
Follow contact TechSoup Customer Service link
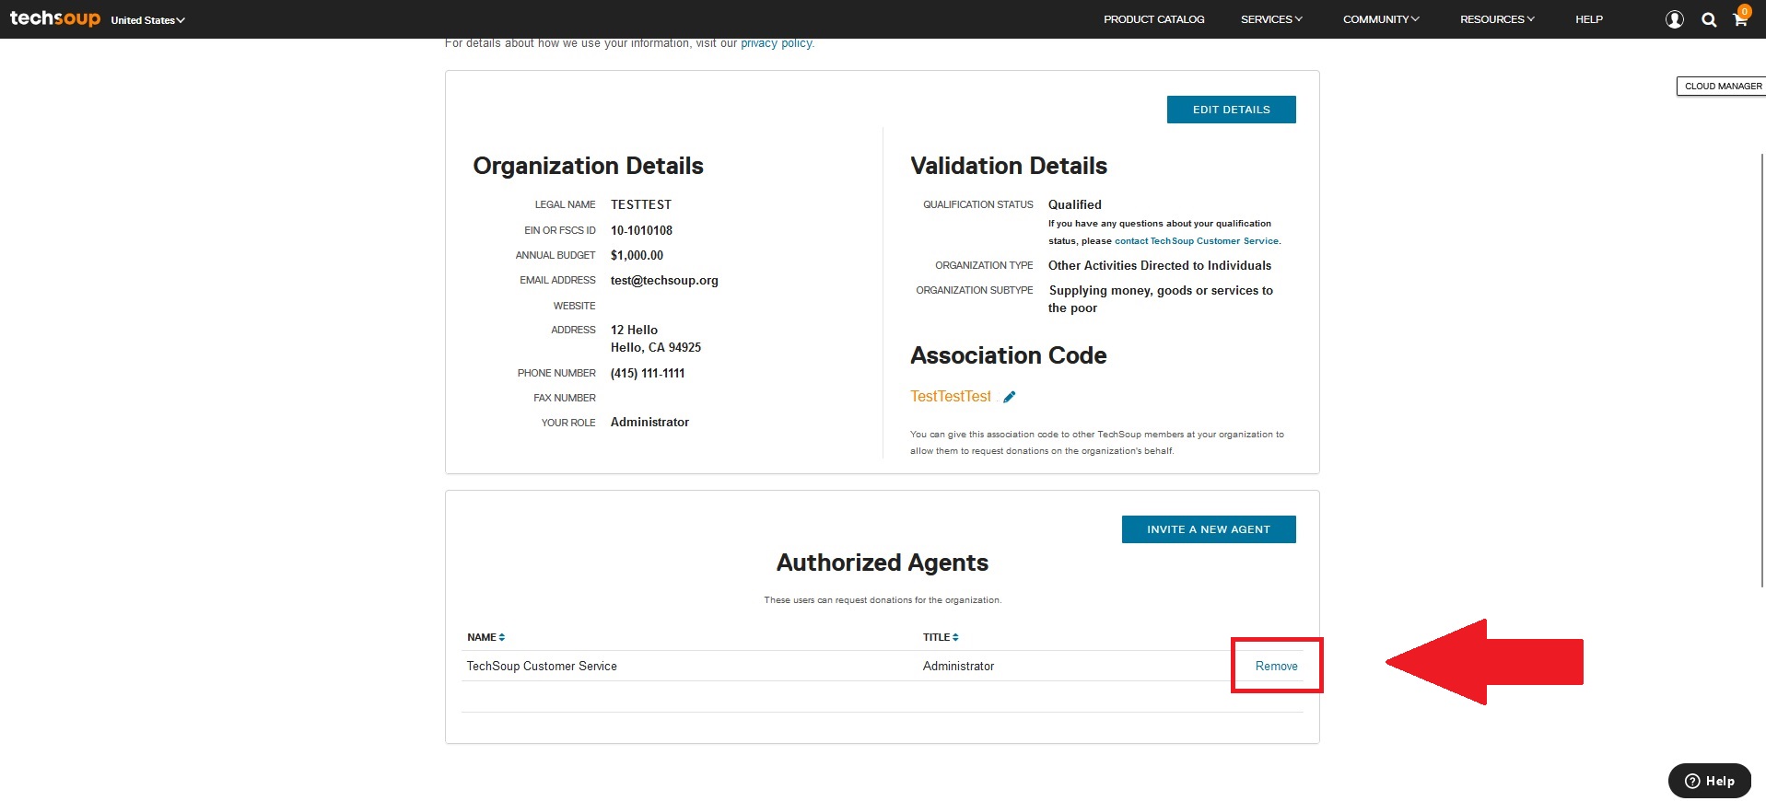(1197, 241)
